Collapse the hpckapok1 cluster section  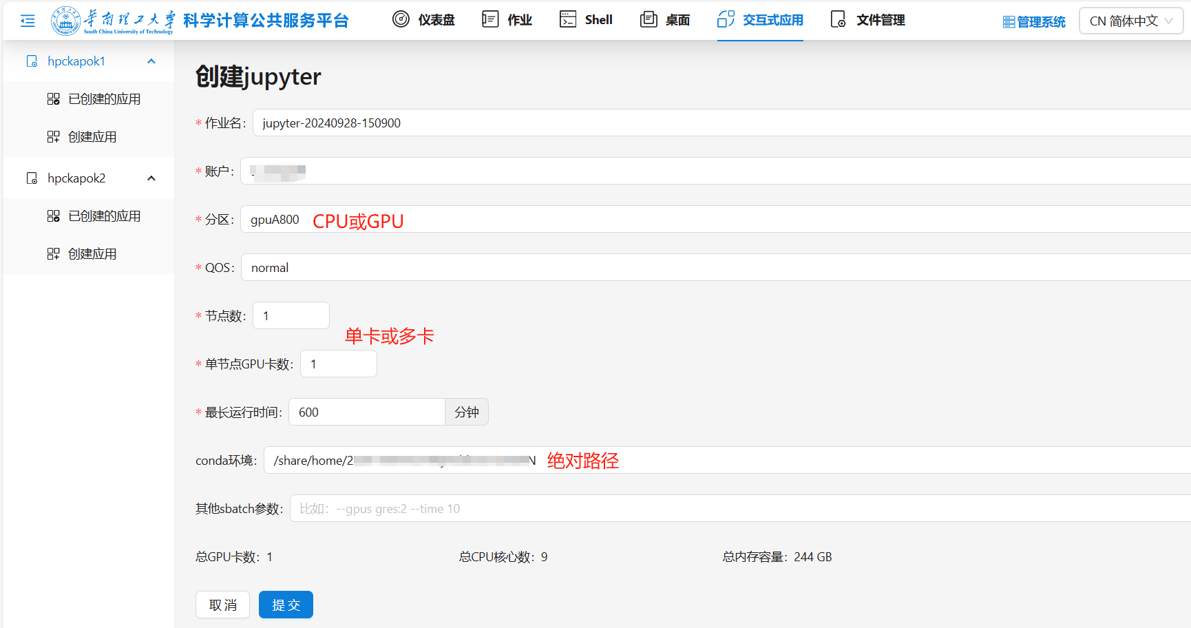[x=151, y=61]
